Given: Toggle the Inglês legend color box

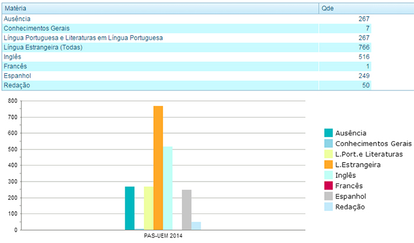Looking at the screenshot, I should tap(329, 175).
